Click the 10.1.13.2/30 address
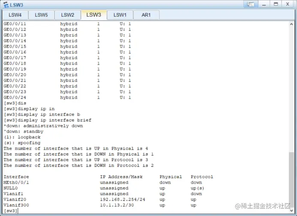The image size is (297, 216). [117, 205]
